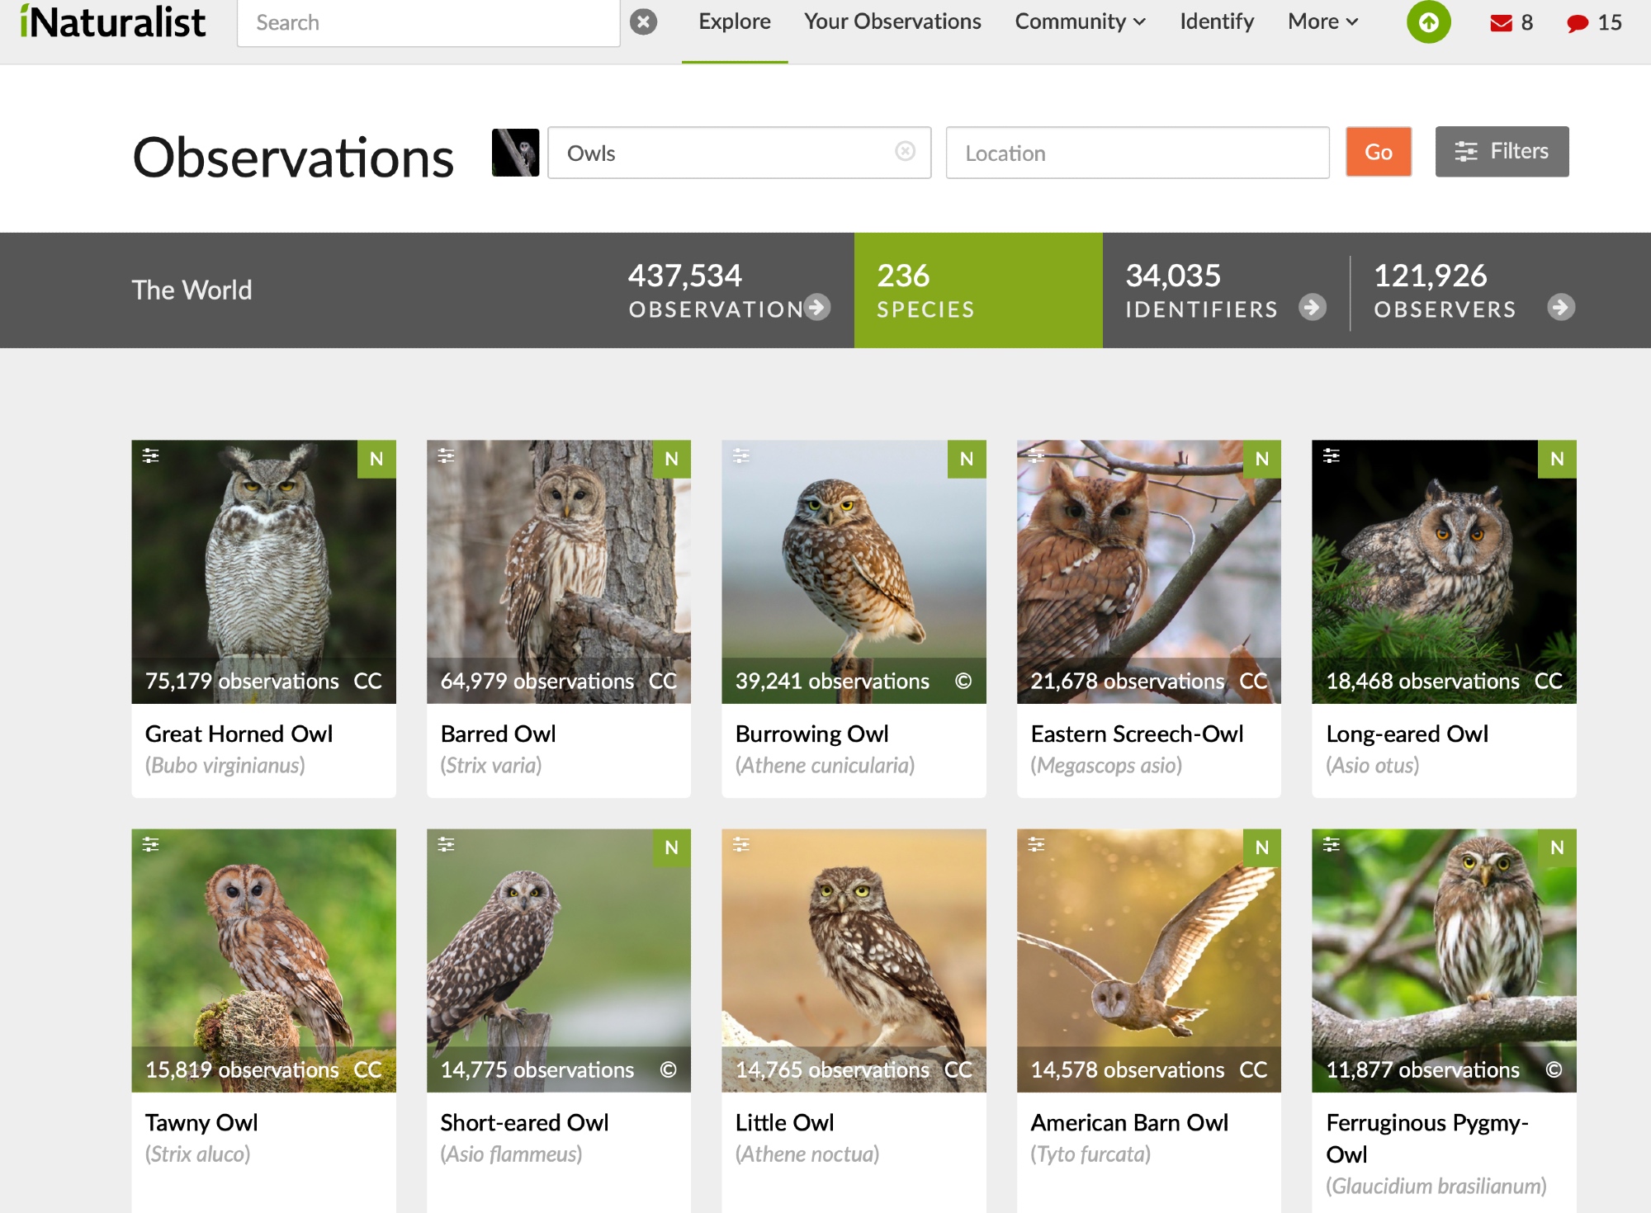The width and height of the screenshot is (1651, 1213).
Task: Clear the Owls taxon filter
Action: [x=905, y=151]
